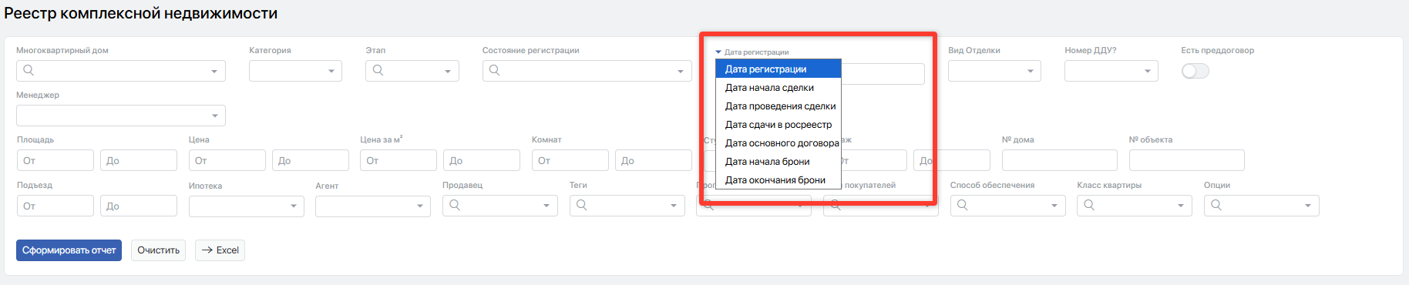The width and height of the screenshot is (1409, 285).
Task: Select 'Дата регистрации' option in dropdown list
Action: tap(778, 69)
